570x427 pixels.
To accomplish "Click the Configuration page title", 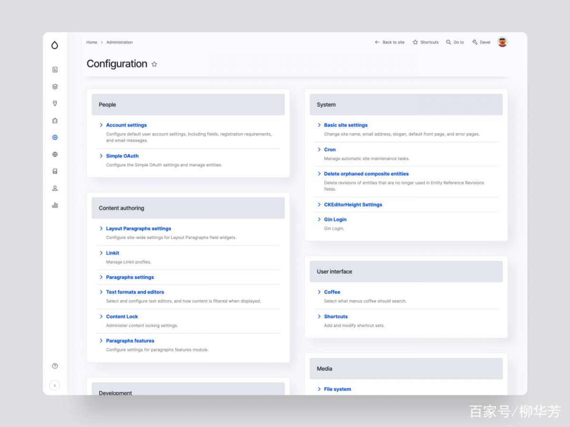I will [117, 64].
